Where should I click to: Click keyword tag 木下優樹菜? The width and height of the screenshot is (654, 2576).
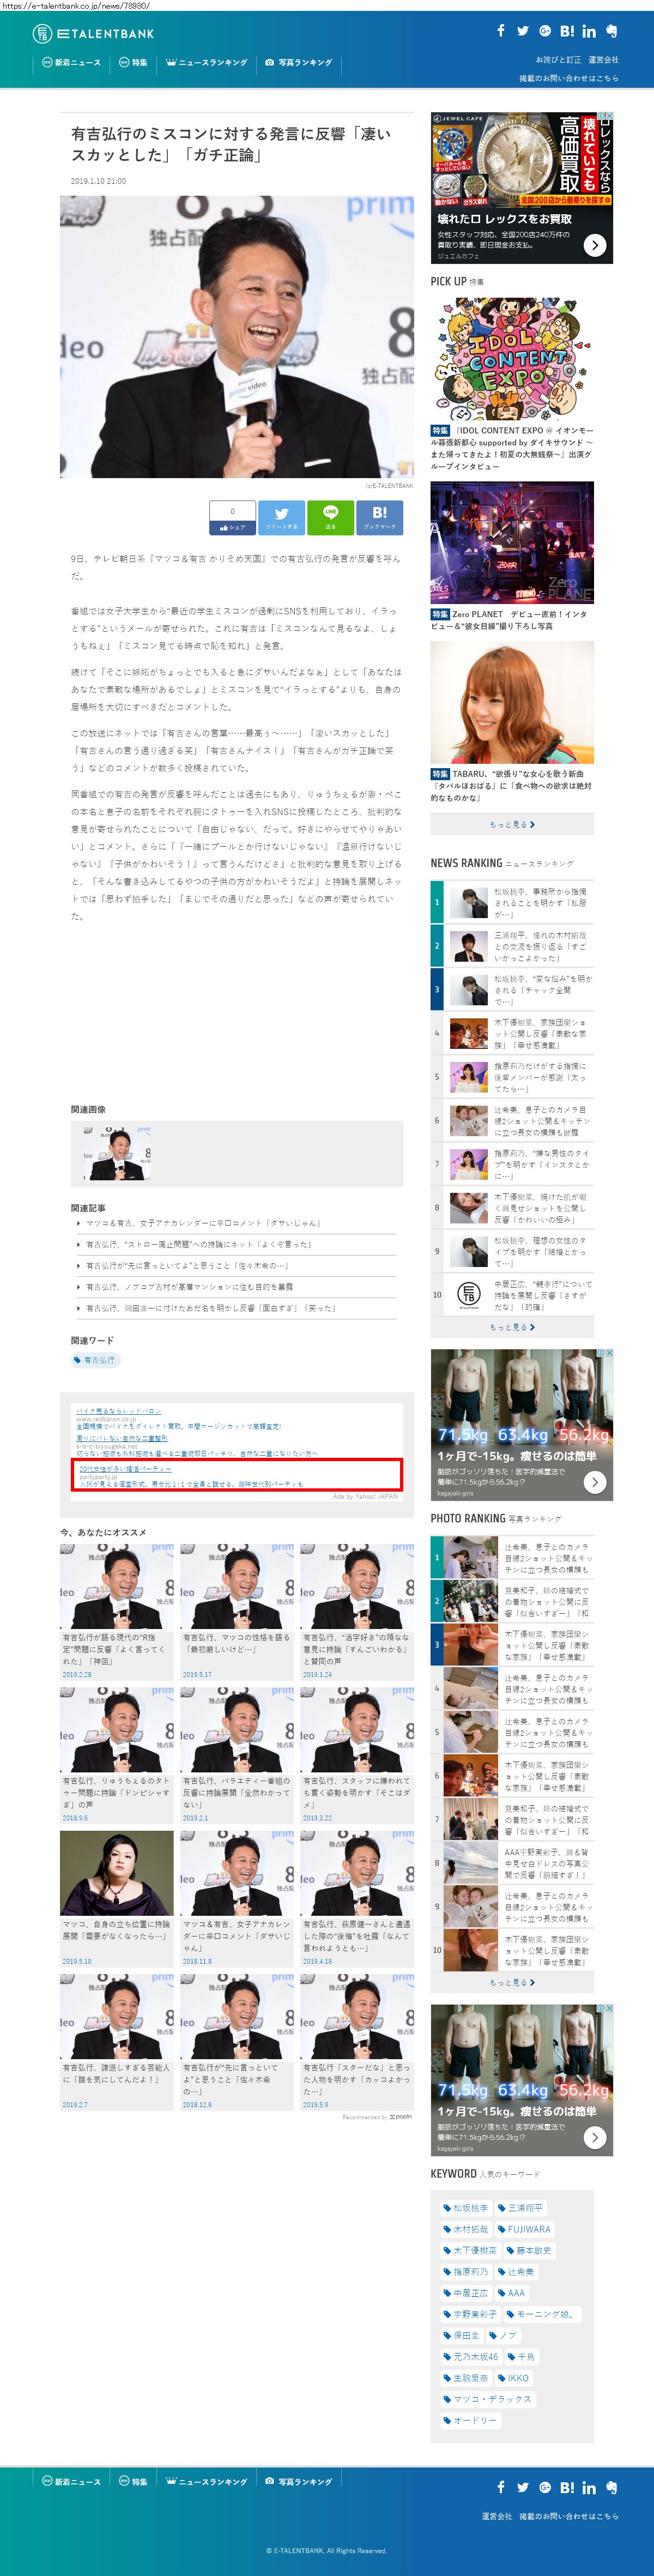470,2250
